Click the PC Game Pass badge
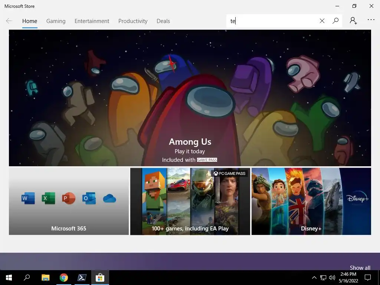 click(x=229, y=173)
